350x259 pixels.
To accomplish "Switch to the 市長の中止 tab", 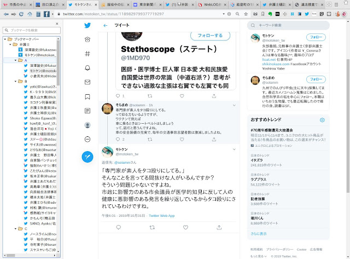I will click(x=18, y=4).
